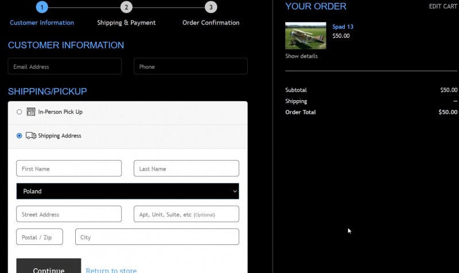Focus the Street Address field
The width and height of the screenshot is (459, 273).
coord(69,214)
